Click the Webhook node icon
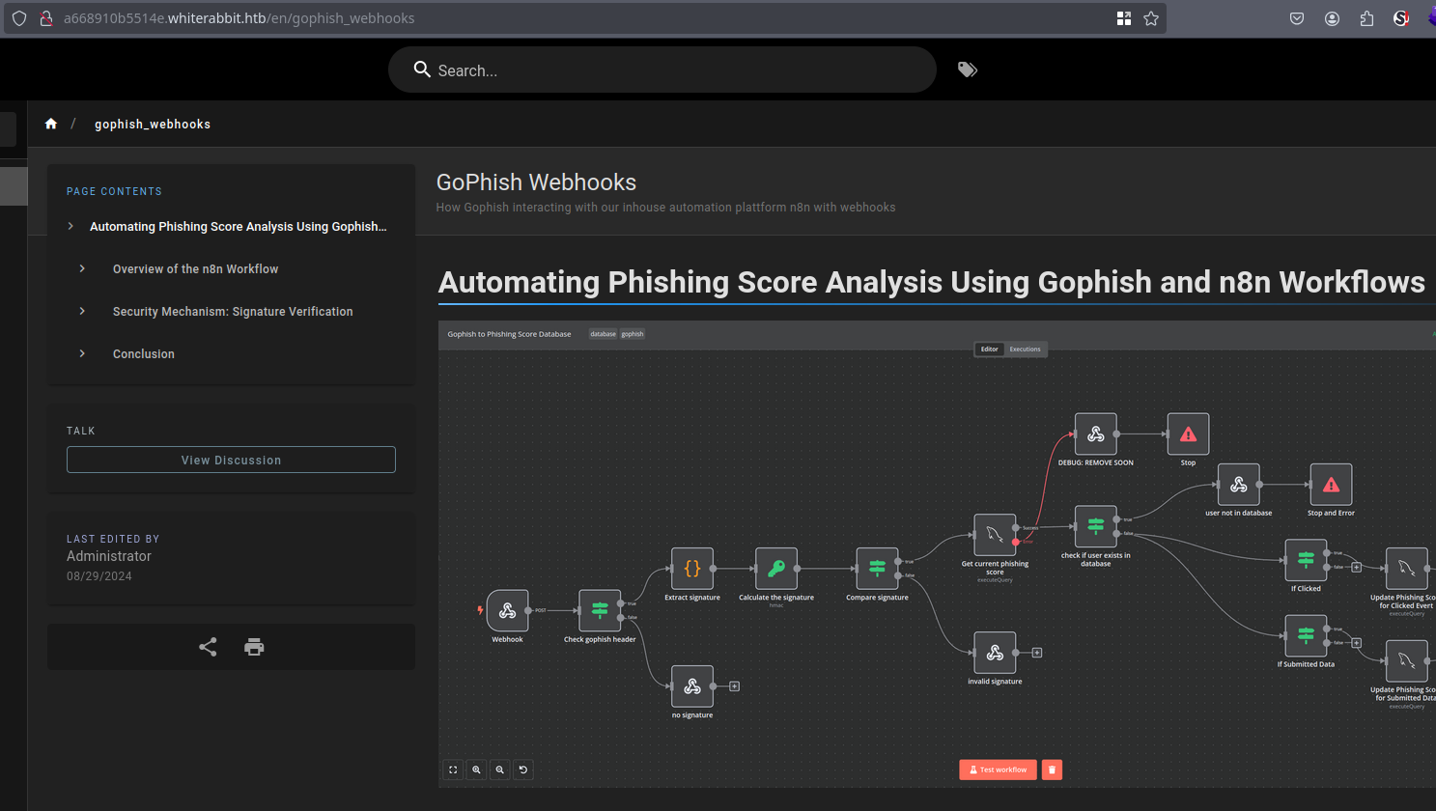The height and width of the screenshot is (811, 1436). point(507,610)
